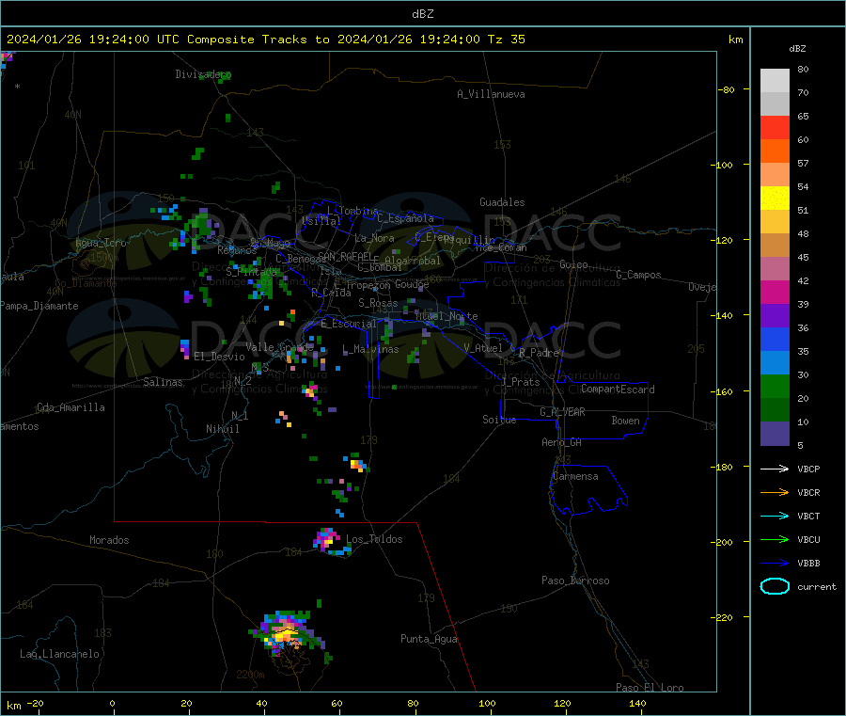Click the La_Nora place label
The height and width of the screenshot is (716, 846).
(374, 238)
